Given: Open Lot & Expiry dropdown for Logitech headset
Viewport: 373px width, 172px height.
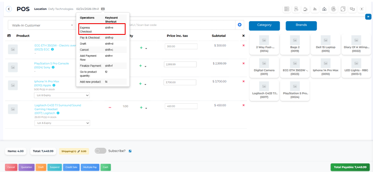Looking at the screenshot, I should (x=62, y=123).
